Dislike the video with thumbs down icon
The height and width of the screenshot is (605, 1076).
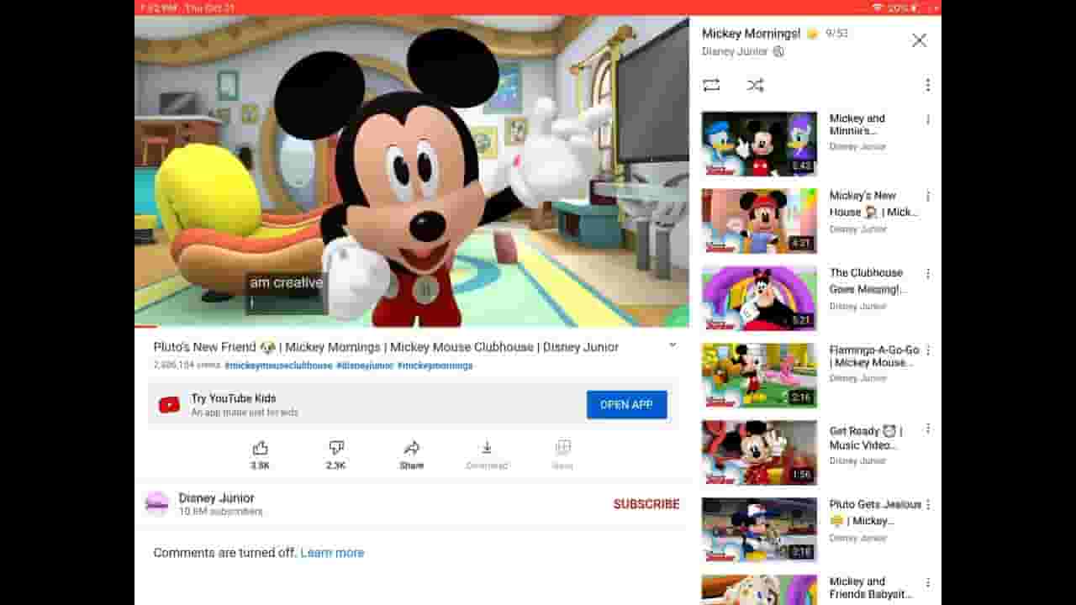click(336, 448)
